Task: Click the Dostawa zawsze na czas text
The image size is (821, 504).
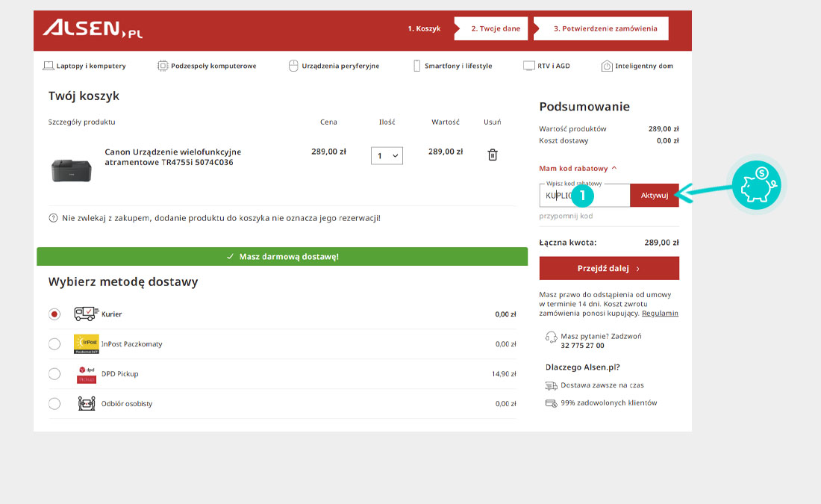Action: (602, 385)
